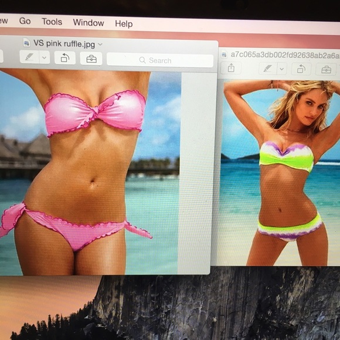Viewport: 340px width, 340px height.
Task: Rotate the pink ruffle image left
Action: [65, 58]
